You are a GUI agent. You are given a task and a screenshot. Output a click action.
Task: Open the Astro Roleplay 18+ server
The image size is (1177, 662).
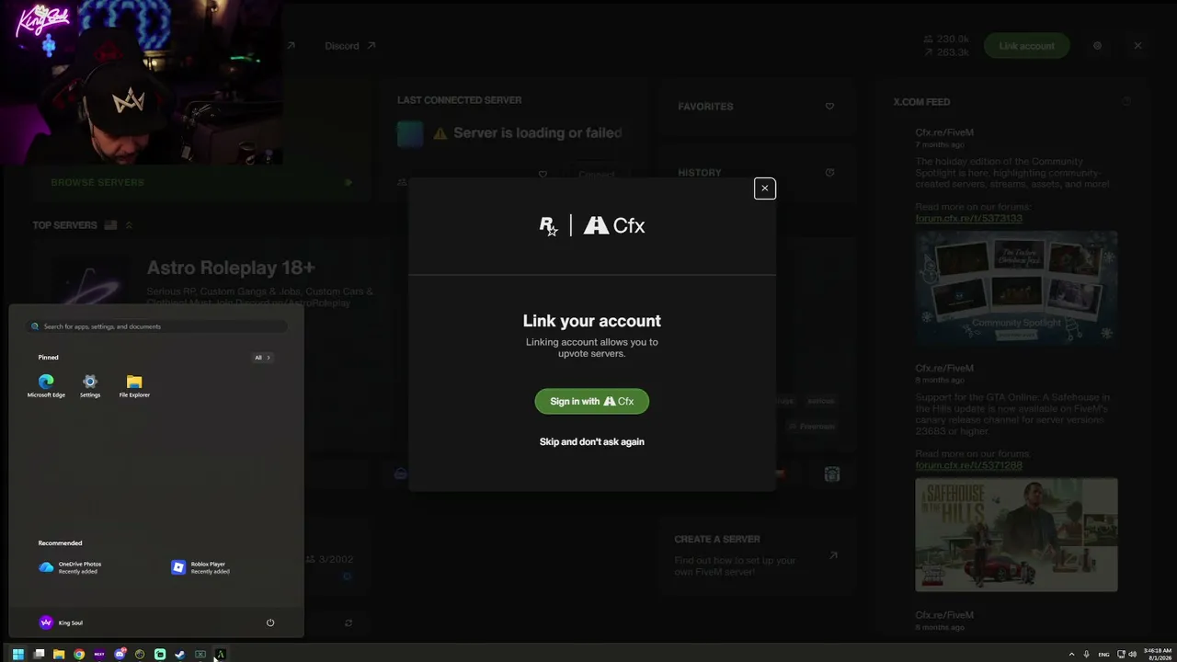coord(231,268)
